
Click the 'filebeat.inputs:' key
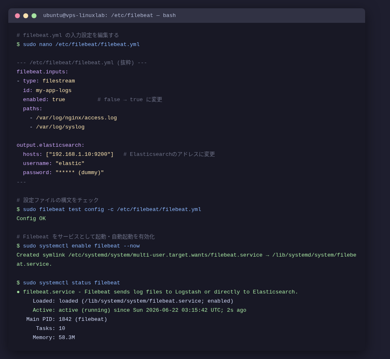42,72
